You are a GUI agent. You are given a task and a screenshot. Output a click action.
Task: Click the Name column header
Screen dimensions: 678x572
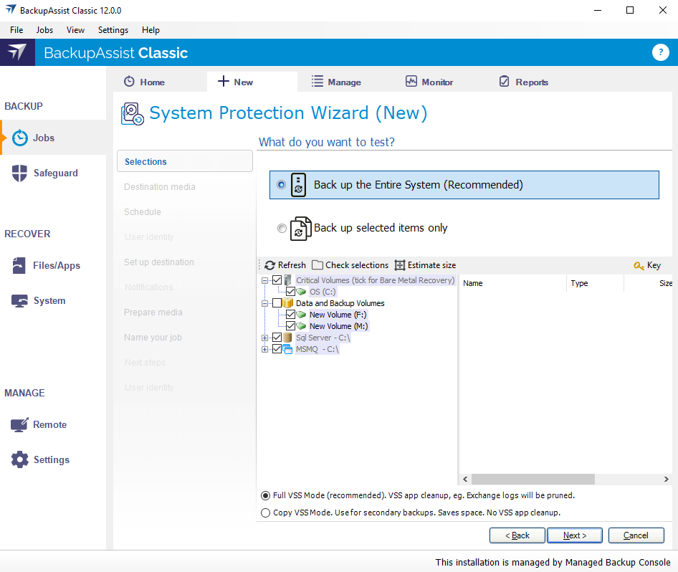pos(512,283)
